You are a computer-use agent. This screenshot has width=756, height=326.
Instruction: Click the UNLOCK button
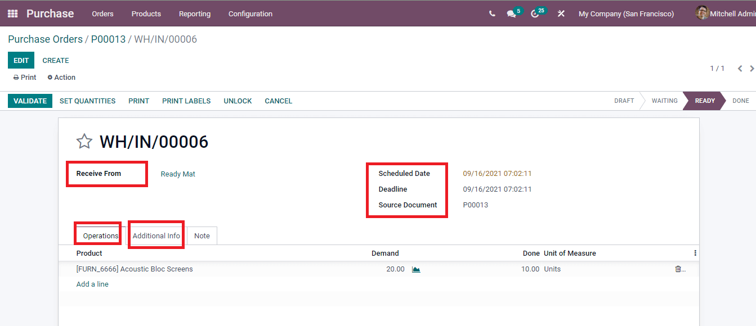(x=238, y=101)
